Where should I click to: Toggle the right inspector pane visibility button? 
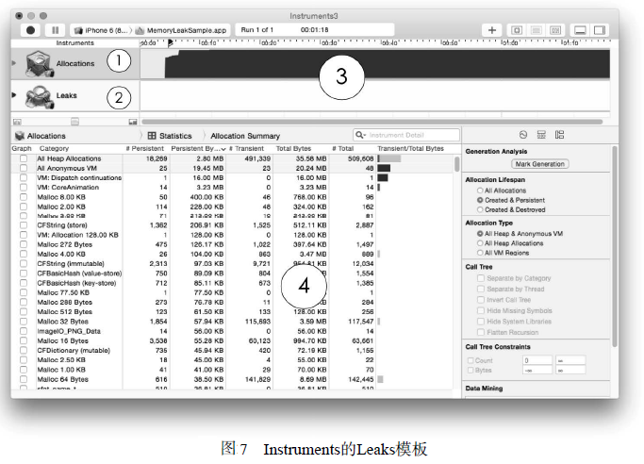(600, 30)
